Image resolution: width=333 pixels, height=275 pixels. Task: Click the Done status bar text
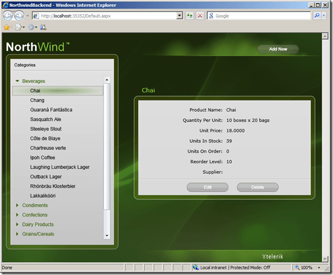tap(7, 268)
